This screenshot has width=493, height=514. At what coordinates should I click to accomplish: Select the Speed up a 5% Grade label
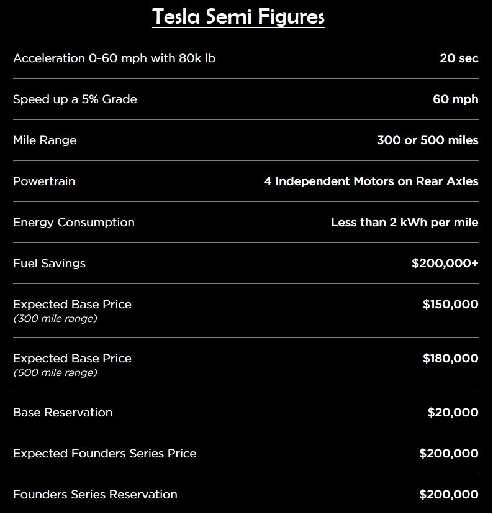75,99
